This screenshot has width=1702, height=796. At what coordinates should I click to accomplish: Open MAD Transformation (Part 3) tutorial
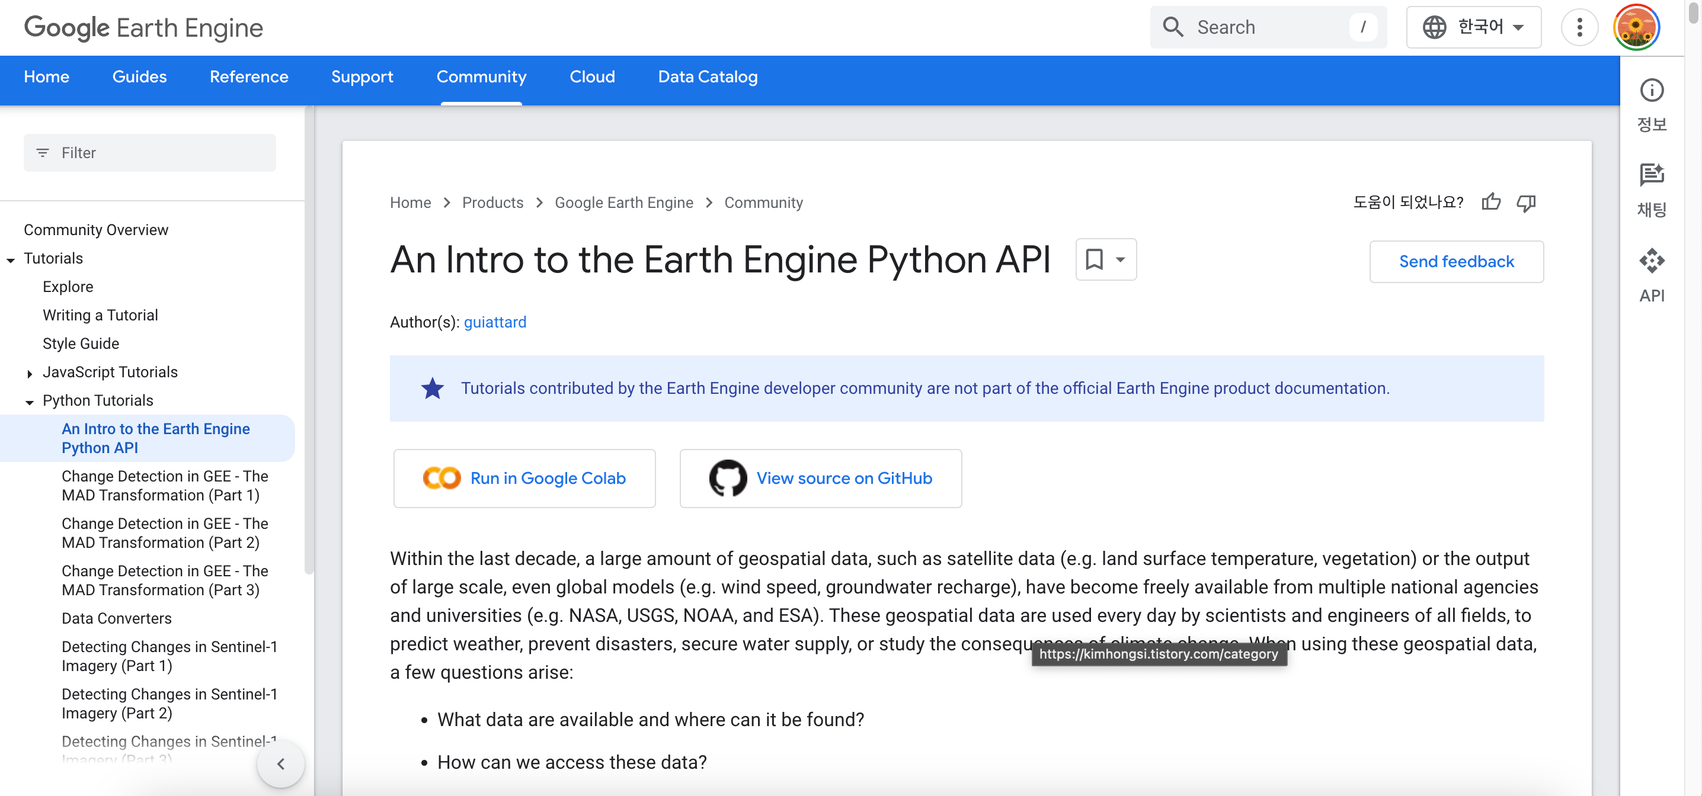(165, 580)
